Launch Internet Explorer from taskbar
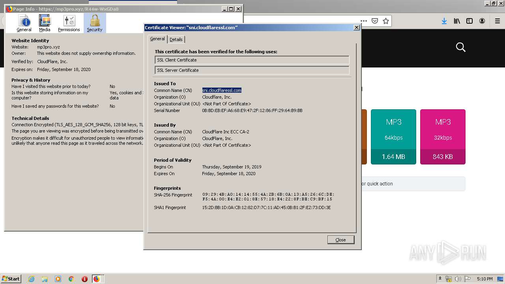 tap(31, 279)
